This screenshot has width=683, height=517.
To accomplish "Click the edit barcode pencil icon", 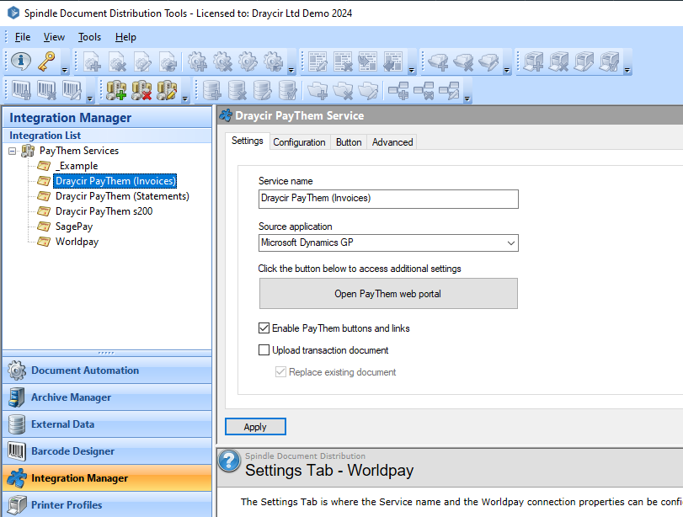I will point(72,91).
